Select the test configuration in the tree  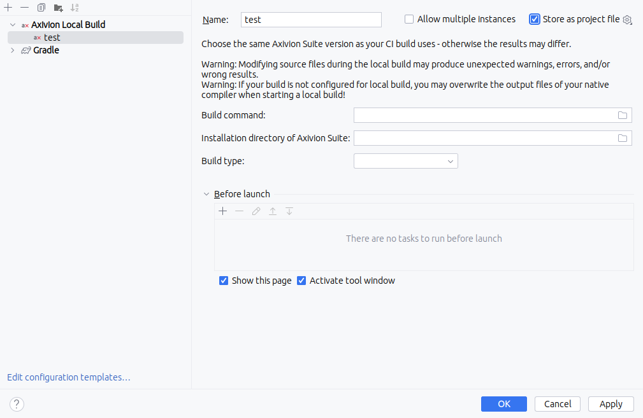pos(96,38)
